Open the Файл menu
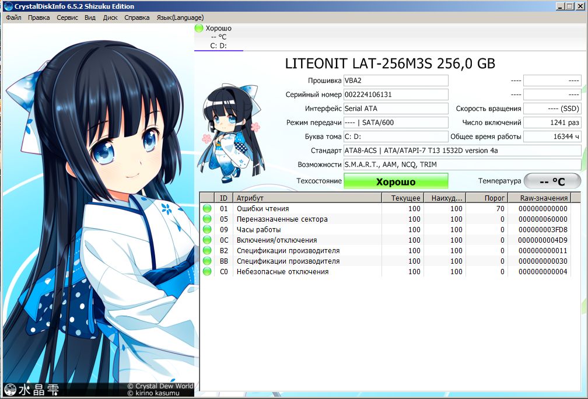Screen dimensions: 588x399 (13, 17)
